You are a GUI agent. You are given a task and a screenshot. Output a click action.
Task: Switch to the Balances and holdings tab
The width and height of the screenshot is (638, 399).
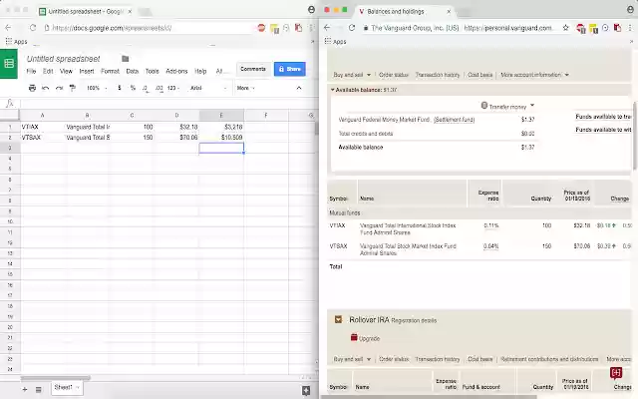405,11
